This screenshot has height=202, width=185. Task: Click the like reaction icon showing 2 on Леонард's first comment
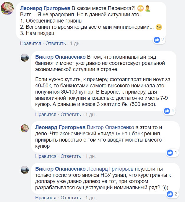tap(157, 40)
